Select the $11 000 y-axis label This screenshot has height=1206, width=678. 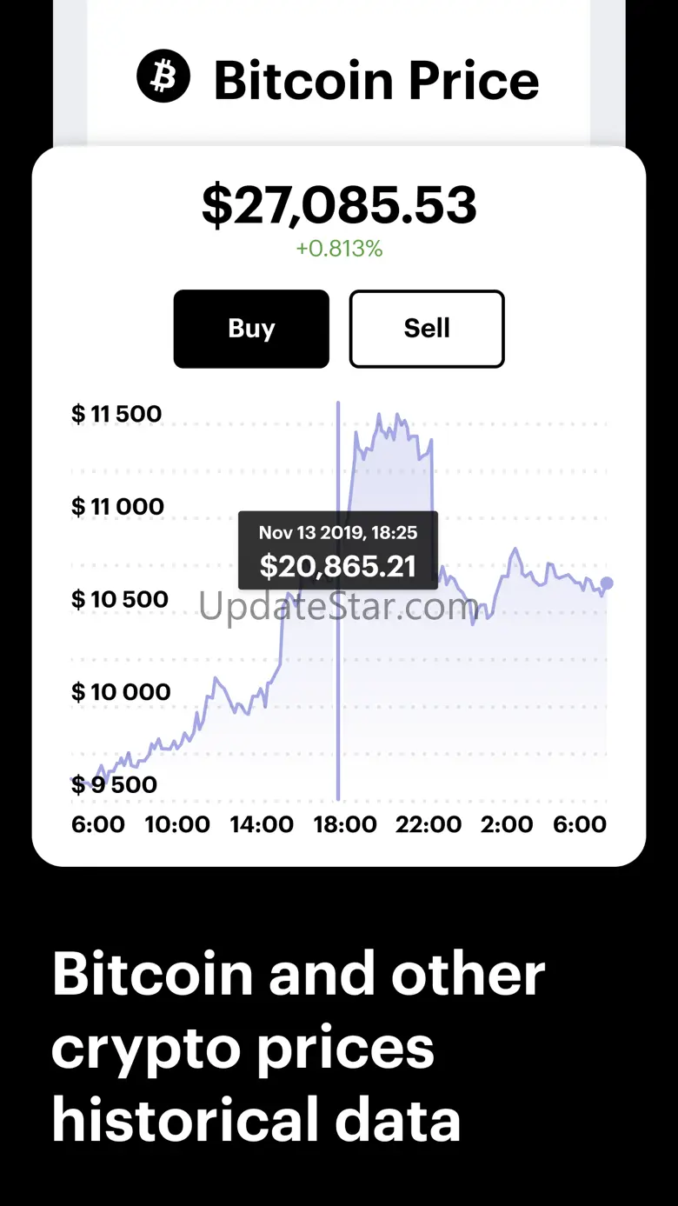pos(117,506)
